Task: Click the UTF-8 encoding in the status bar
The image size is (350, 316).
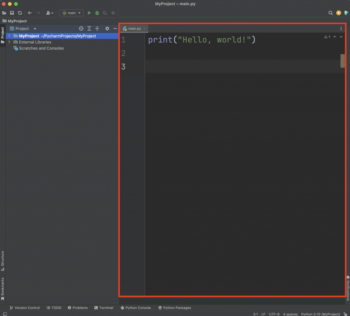Action: tap(274, 314)
